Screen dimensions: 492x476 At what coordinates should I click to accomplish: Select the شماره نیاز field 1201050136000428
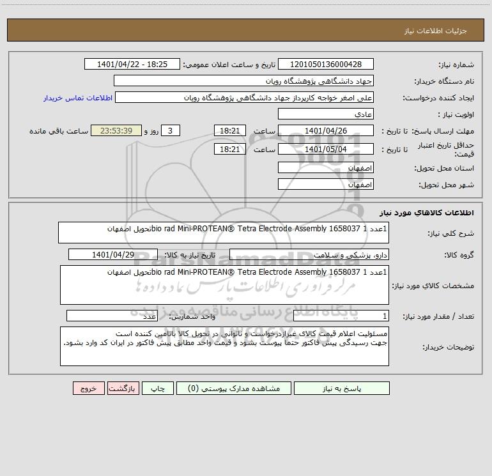pyautogui.click(x=326, y=64)
